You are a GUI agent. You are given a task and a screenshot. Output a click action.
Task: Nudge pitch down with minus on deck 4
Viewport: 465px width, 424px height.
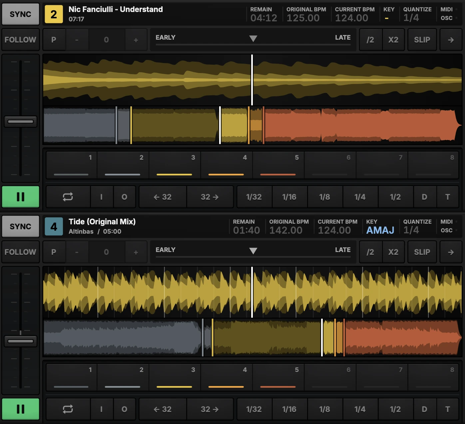point(77,252)
